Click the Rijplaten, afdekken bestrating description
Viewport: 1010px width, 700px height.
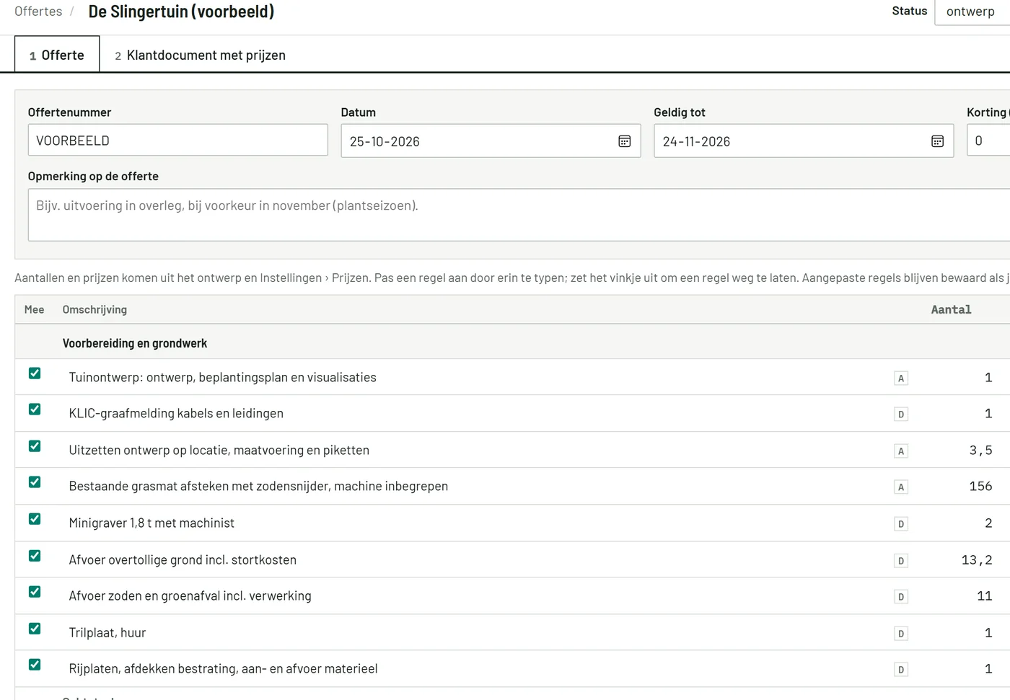point(224,669)
